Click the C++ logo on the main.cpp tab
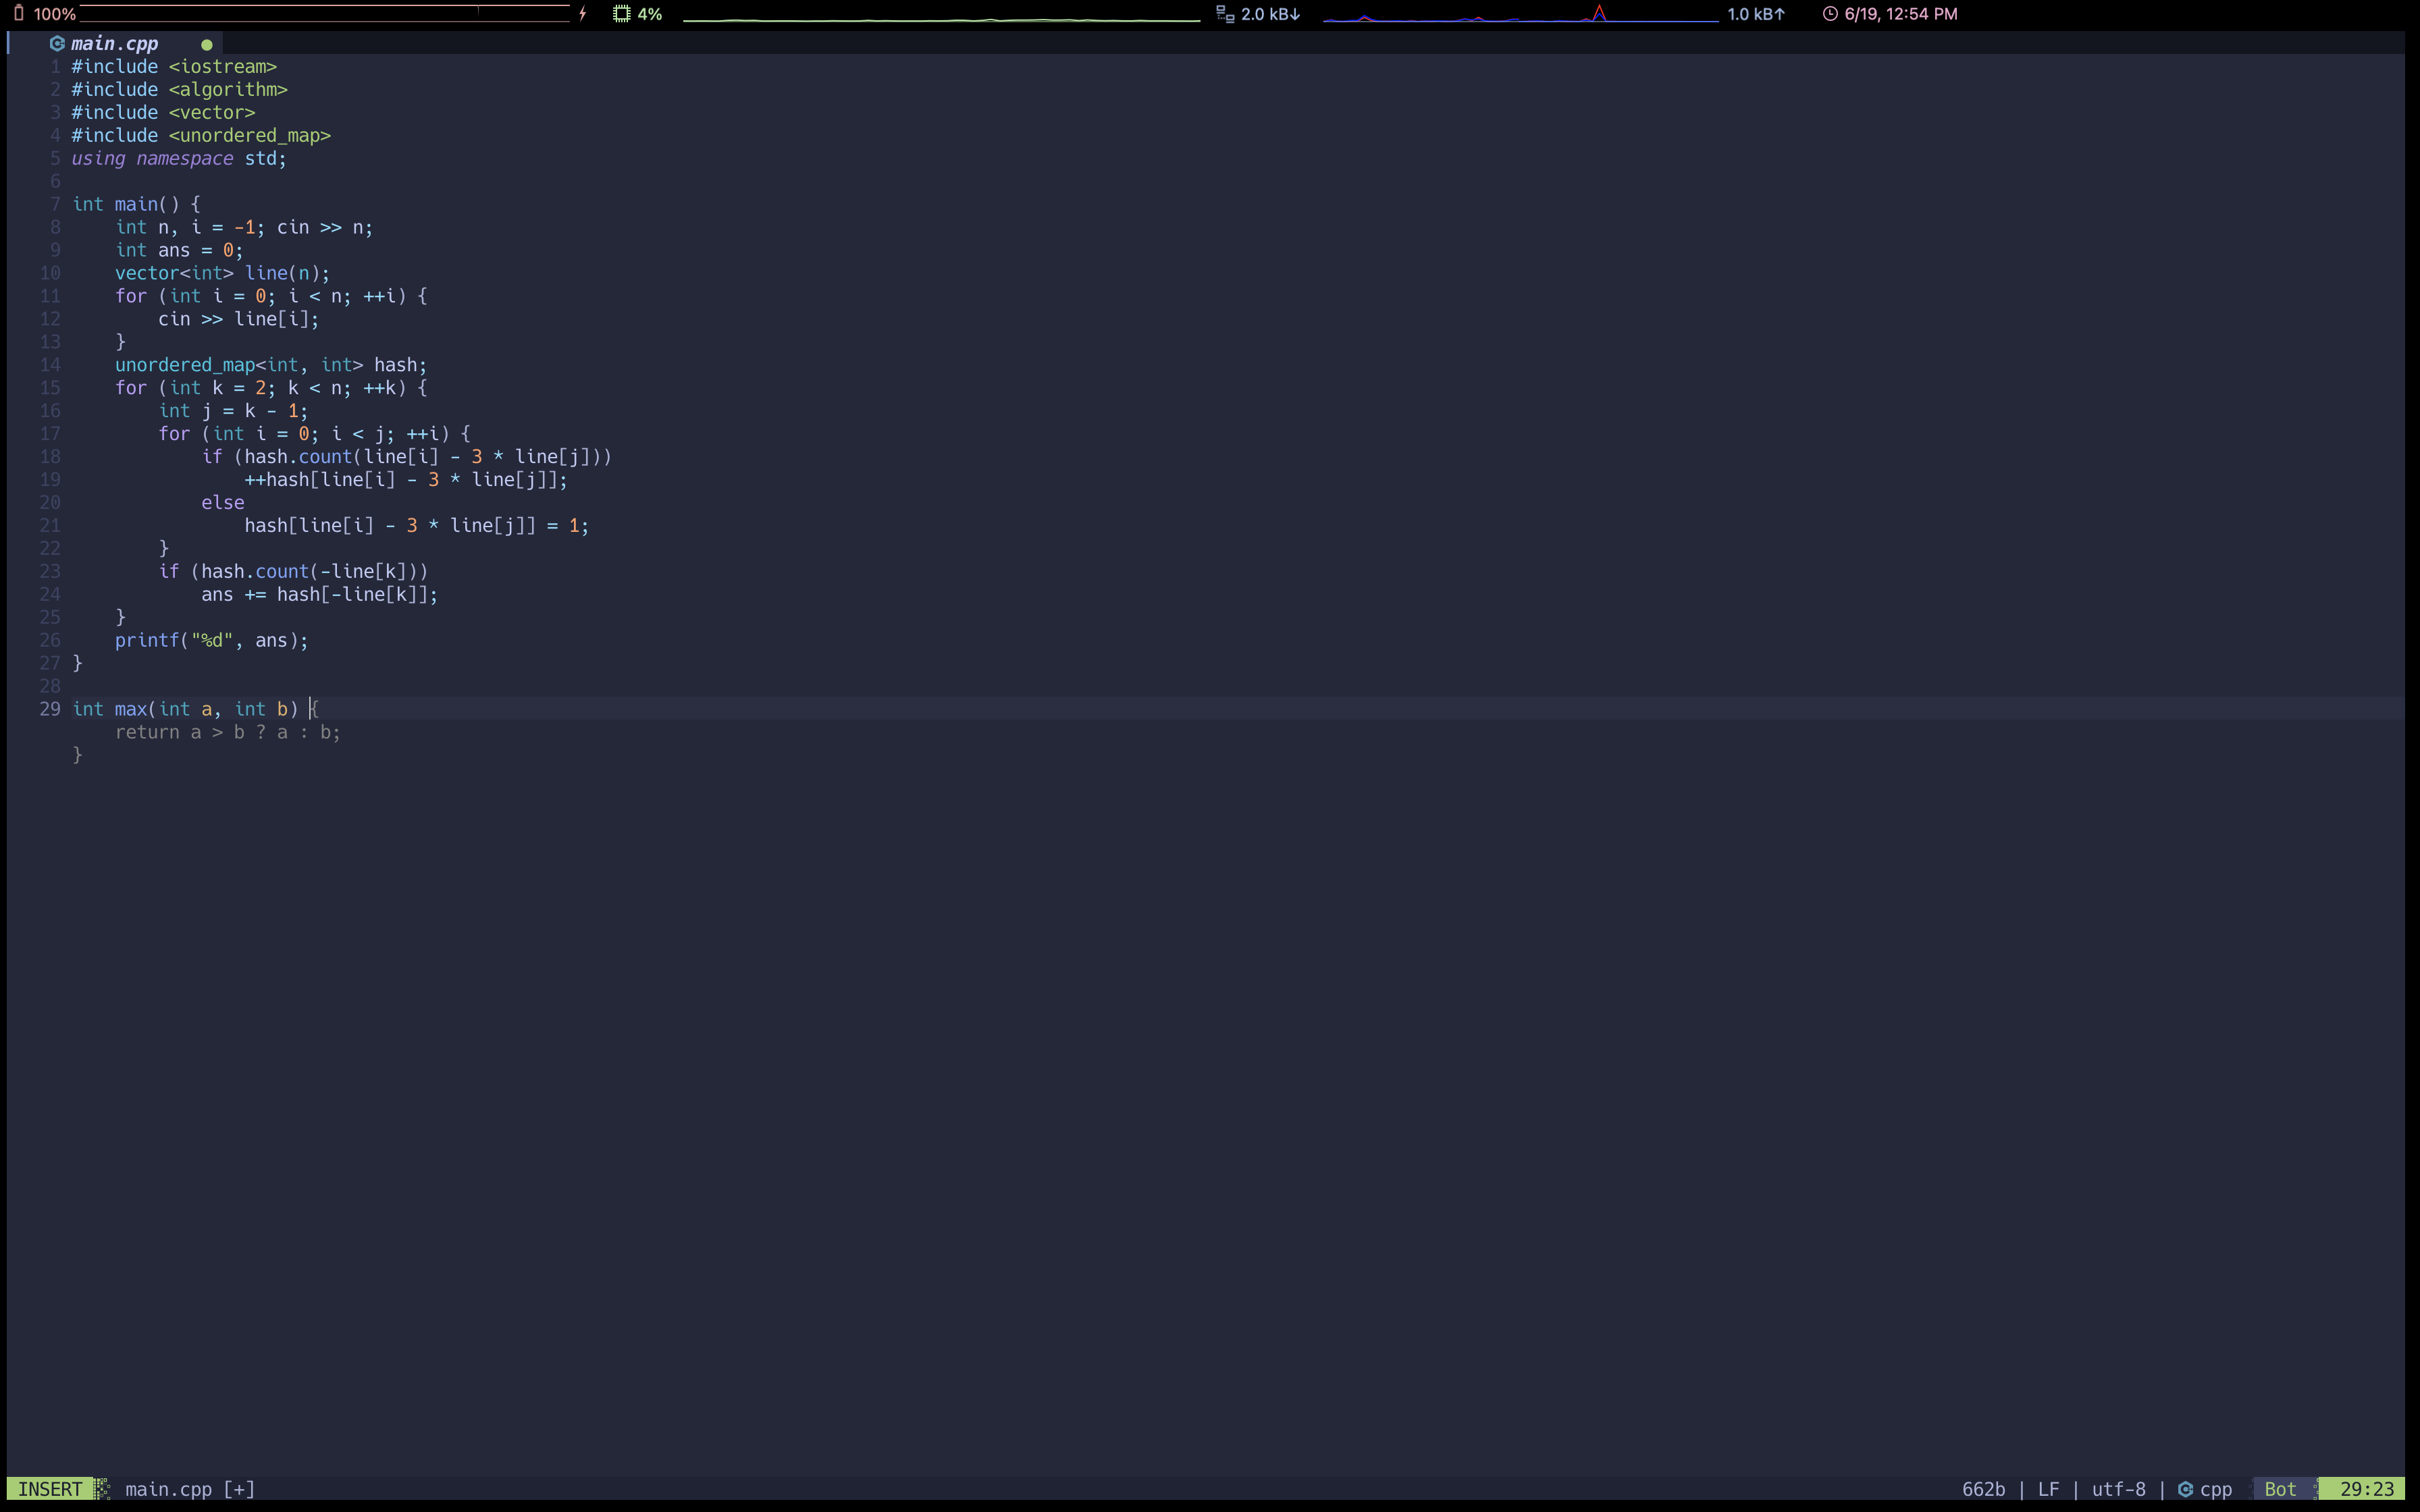This screenshot has width=2420, height=1512. point(57,43)
